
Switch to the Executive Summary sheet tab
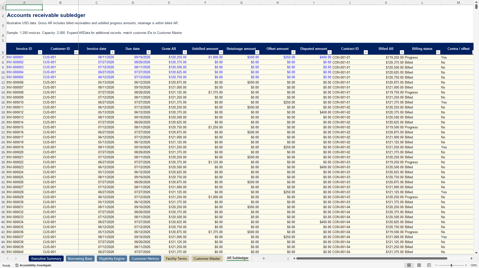tap(46, 259)
